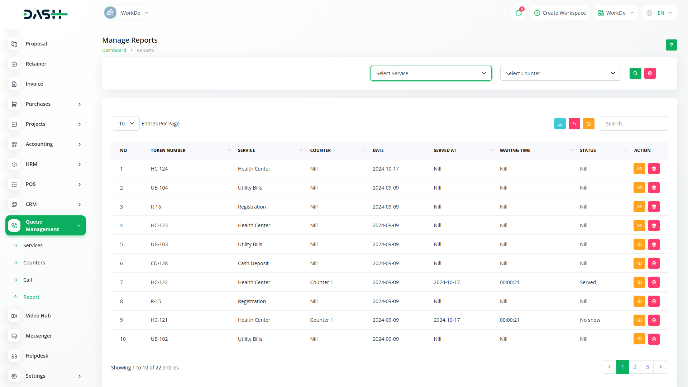The image size is (688, 387).
Task: Open the chat messages notification icon
Action: click(x=518, y=13)
